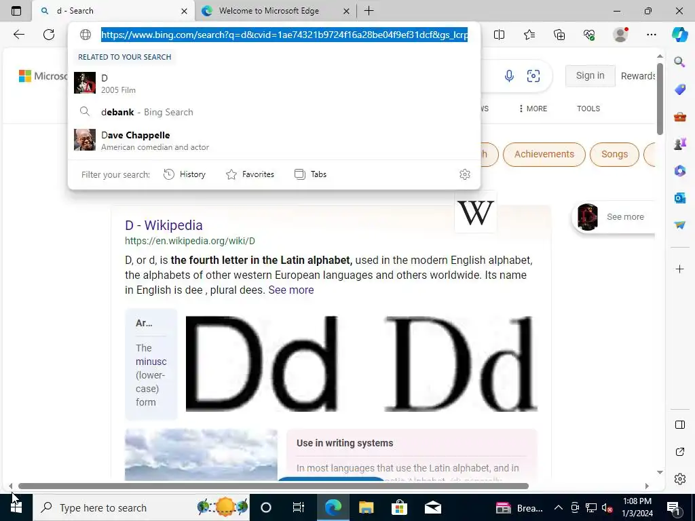Open the sidebar Outlook icon
The width and height of the screenshot is (695, 521).
tap(679, 197)
